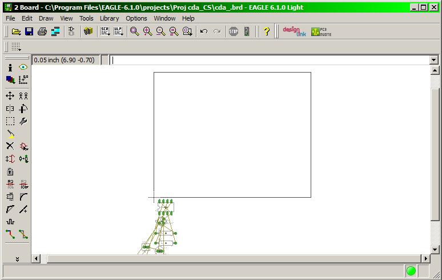Select the Rotate tool

pyautogui.click(x=23, y=109)
